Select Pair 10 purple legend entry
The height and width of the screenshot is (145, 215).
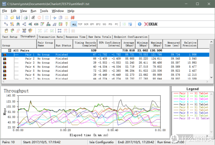pyautogui.click(x=192, y=118)
